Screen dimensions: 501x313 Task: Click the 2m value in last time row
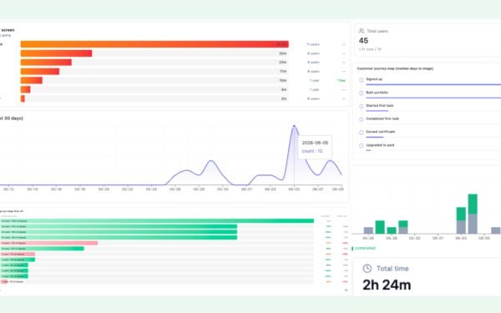pyautogui.click(x=284, y=98)
